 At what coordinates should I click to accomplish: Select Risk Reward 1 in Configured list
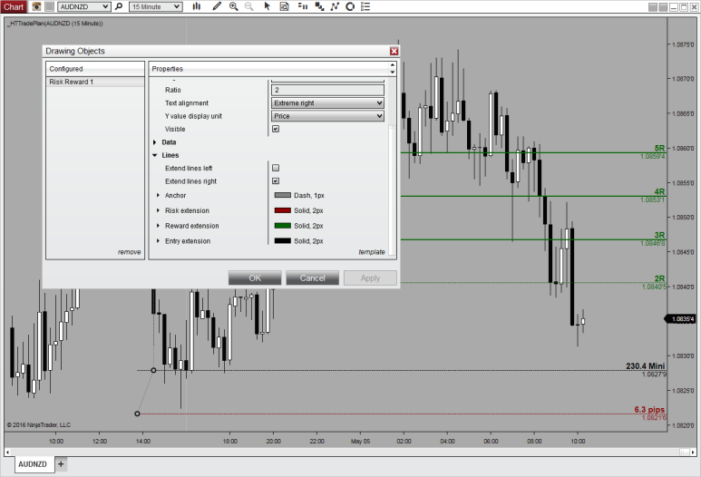click(95, 82)
